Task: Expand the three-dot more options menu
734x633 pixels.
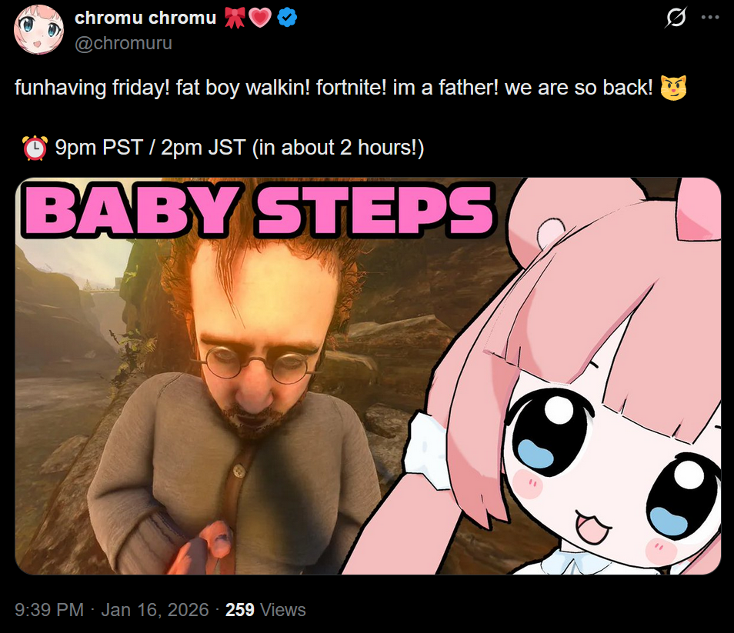Action: tap(710, 18)
